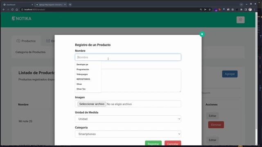This screenshot has width=262, height=147.
Task: Open the Categoría dropdown showing Smartphones
Action: coord(128,134)
